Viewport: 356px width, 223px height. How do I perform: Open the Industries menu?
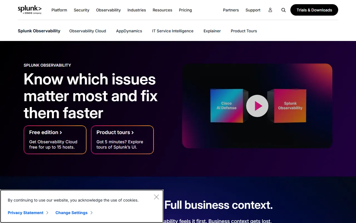point(137,10)
